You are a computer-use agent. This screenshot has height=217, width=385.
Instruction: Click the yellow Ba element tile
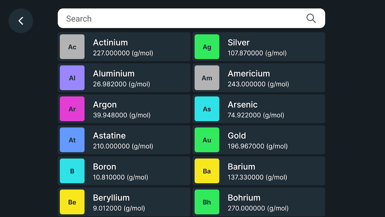pyautogui.click(x=207, y=171)
